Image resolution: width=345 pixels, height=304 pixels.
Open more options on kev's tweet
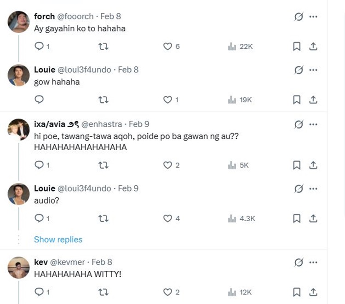[x=313, y=262]
